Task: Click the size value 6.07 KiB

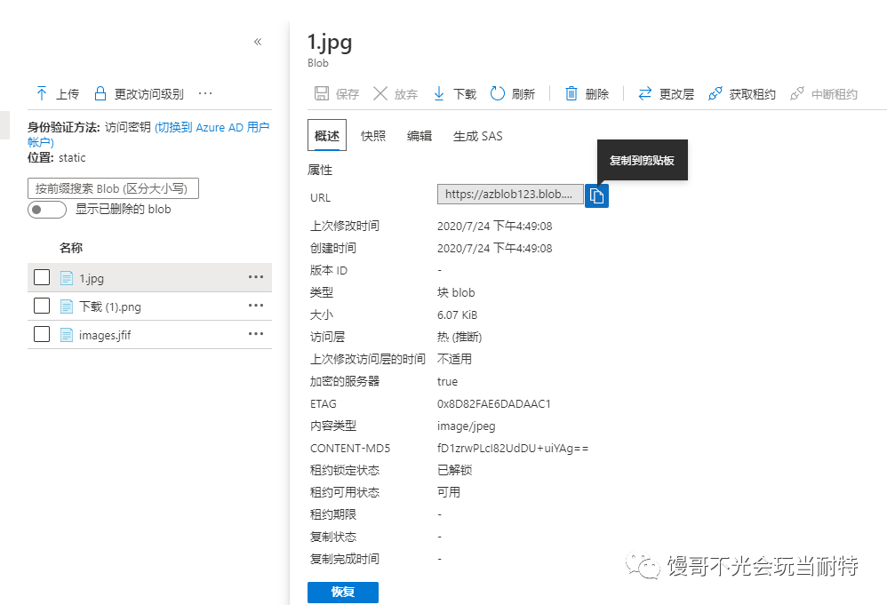Action: [x=457, y=315]
